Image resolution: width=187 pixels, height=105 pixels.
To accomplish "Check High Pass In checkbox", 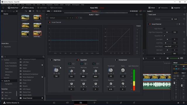I will point(164,29).
